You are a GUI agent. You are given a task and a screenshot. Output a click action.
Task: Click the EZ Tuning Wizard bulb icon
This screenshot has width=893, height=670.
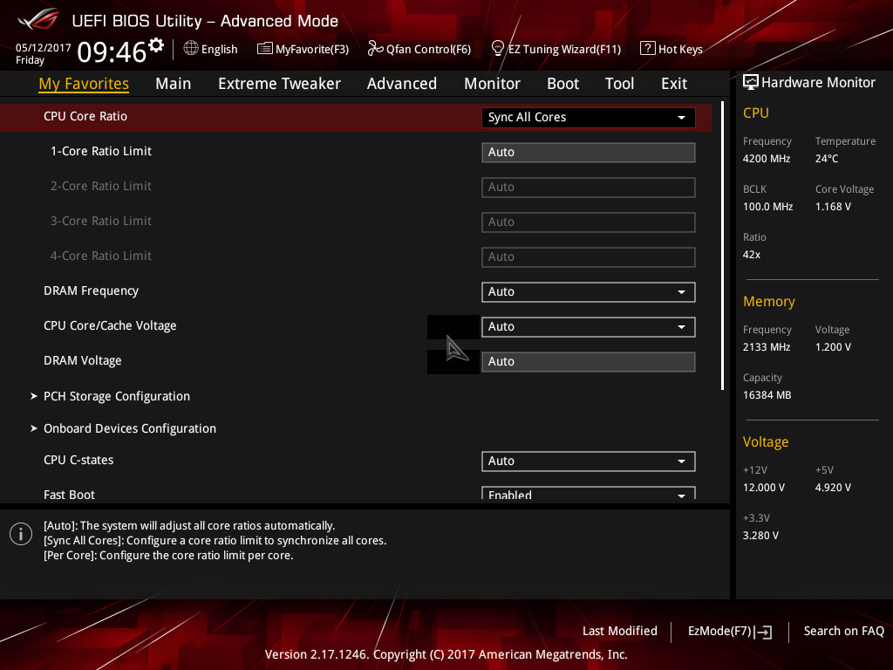(x=497, y=48)
